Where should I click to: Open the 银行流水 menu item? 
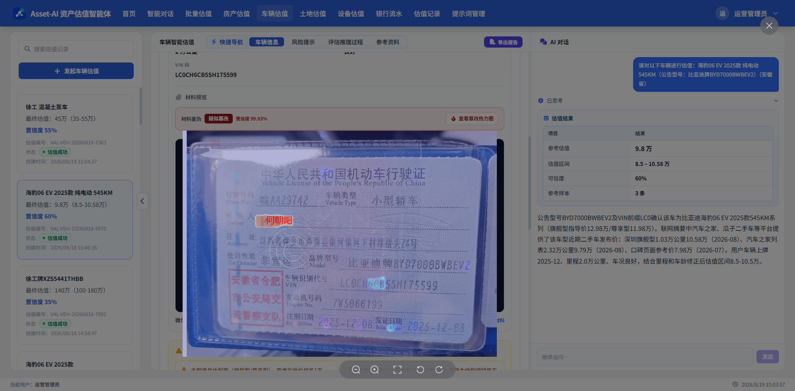(x=389, y=14)
